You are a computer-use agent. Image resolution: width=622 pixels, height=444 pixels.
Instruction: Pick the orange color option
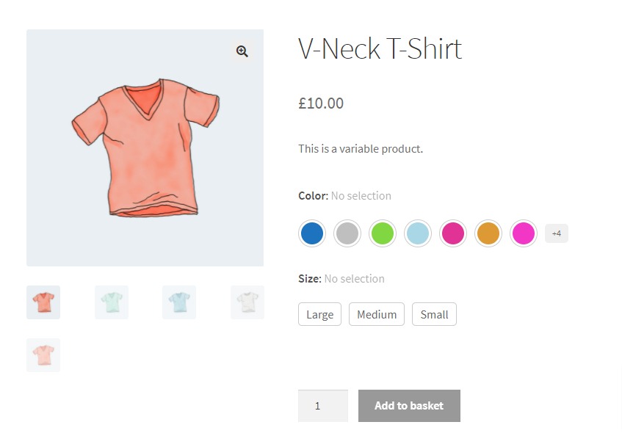point(488,233)
